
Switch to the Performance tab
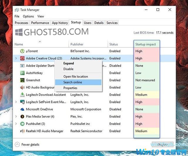click(x=40, y=23)
